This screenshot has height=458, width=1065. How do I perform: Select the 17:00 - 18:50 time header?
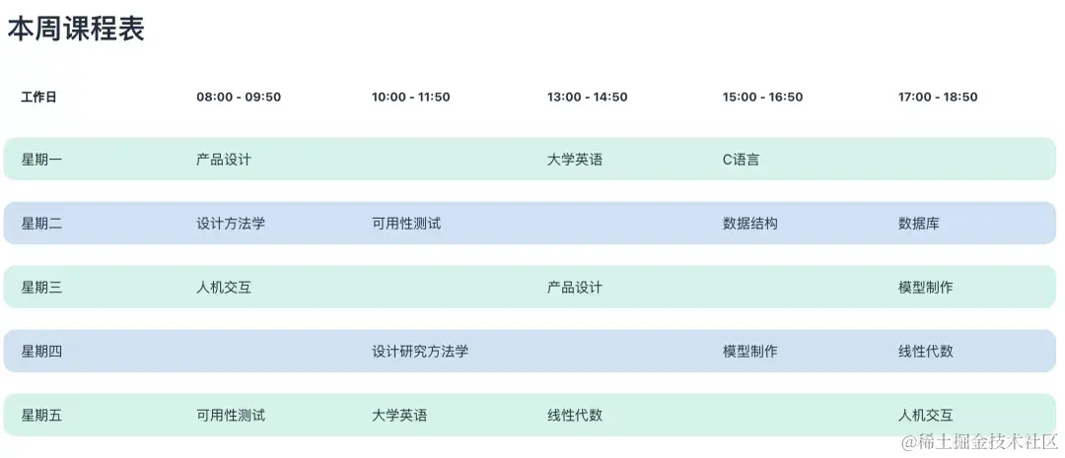(938, 97)
